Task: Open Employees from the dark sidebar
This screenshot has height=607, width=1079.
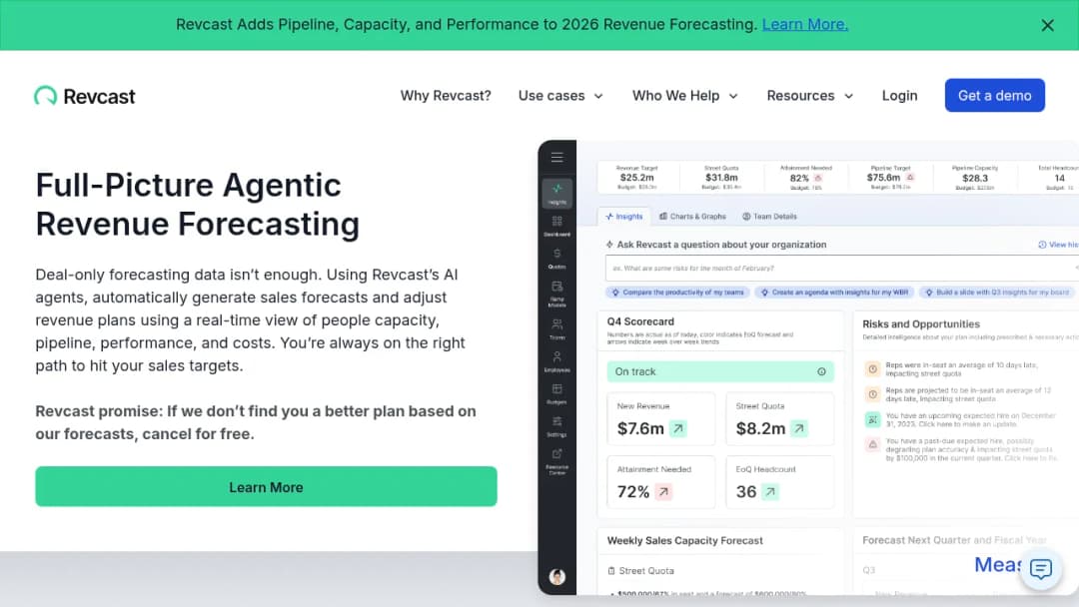Action: click(556, 360)
